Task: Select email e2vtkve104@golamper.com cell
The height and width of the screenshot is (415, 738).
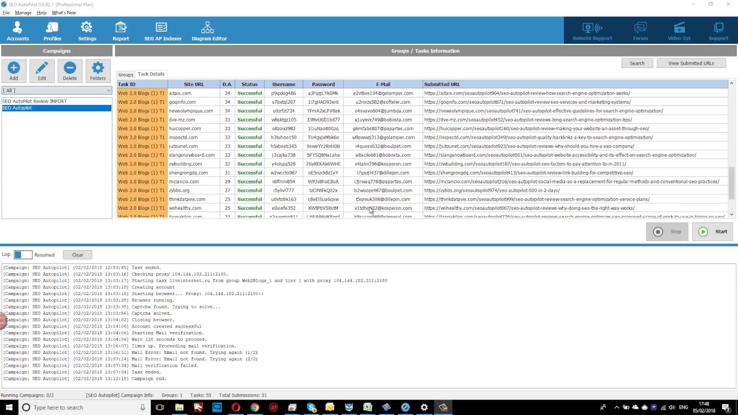Action: (383, 93)
